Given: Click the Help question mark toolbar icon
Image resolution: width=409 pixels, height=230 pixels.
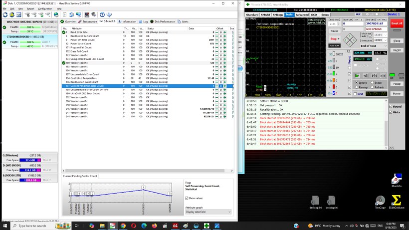Looking at the screenshot, I should coord(102,15).
